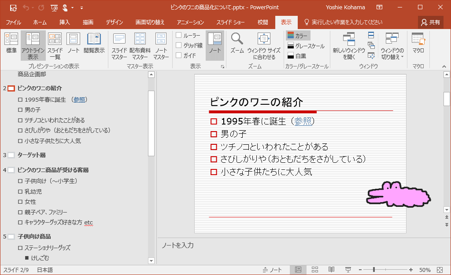Screen dimensions: 451x275
Task: Open a new window (新しいウィンドウを開く)
Action: pyautogui.click(x=349, y=45)
